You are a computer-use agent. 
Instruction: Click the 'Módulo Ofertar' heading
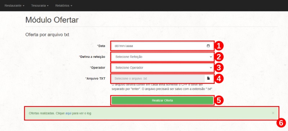[x=52, y=20]
